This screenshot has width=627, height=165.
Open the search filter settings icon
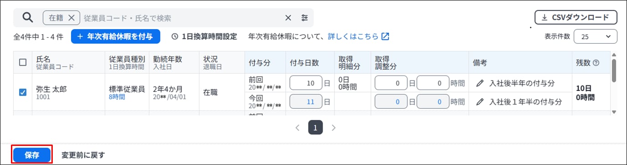click(304, 18)
